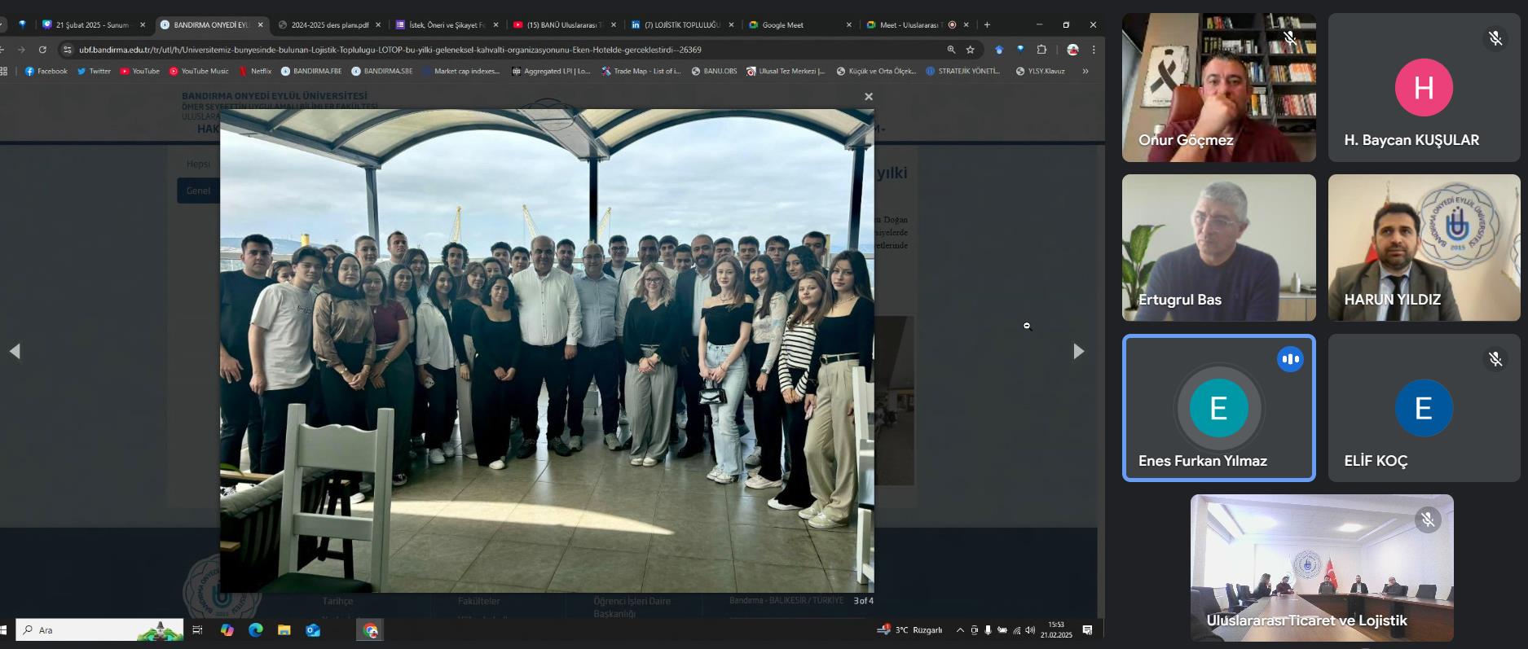This screenshot has height=649, width=1528.
Task: Open the Netflix bookmark
Action: tap(255, 72)
